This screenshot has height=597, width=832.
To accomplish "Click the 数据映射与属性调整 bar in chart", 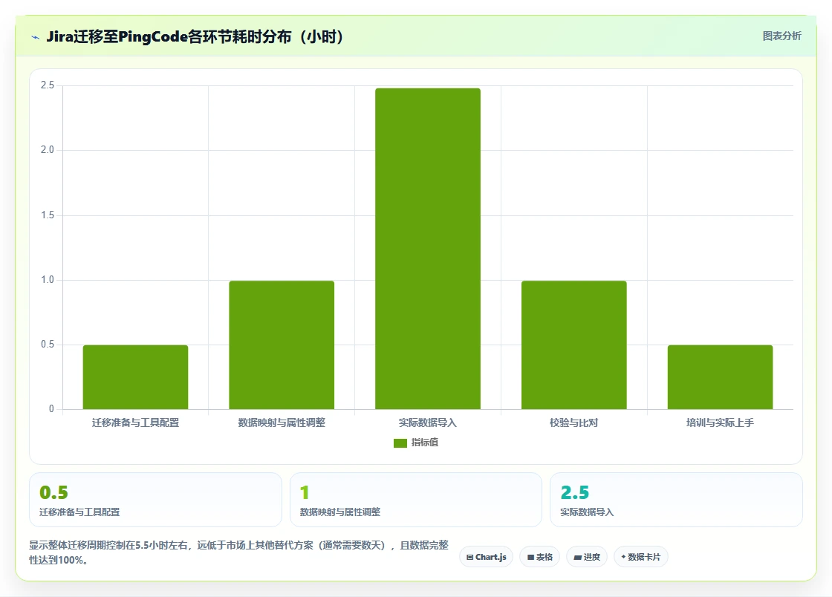I will tap(282, 345).
